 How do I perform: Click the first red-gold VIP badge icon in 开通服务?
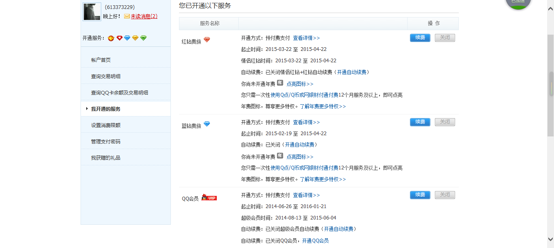click(111, 38)
